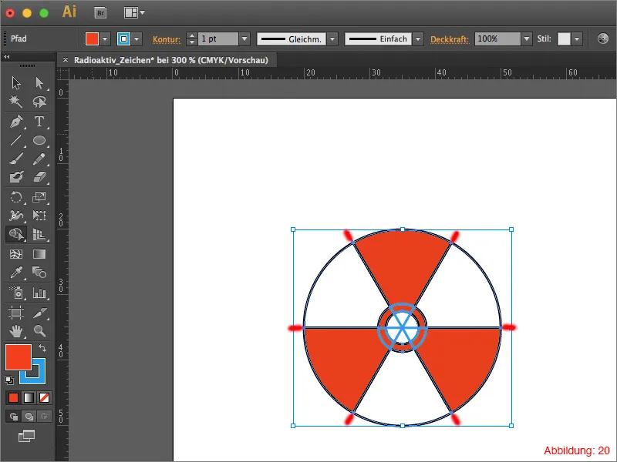Screen dimensions: 617x462
Task: Open the Einfach brush definition dropdown
Action: click(418, 39)
